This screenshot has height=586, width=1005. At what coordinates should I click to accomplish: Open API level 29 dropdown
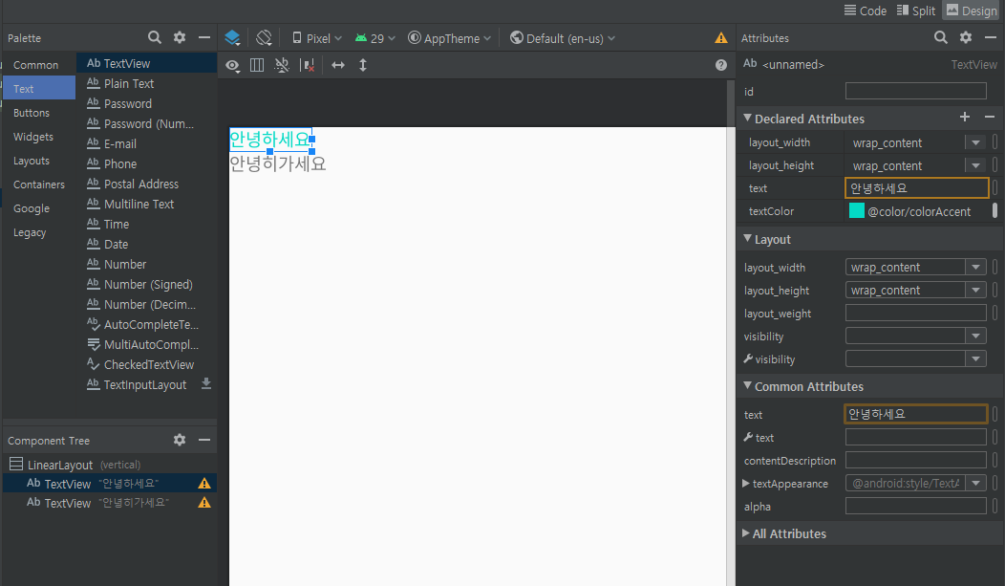(x=374, y=38)
